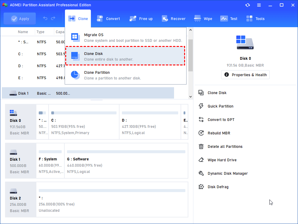Select the Disk 1 row in partition list

88,93
